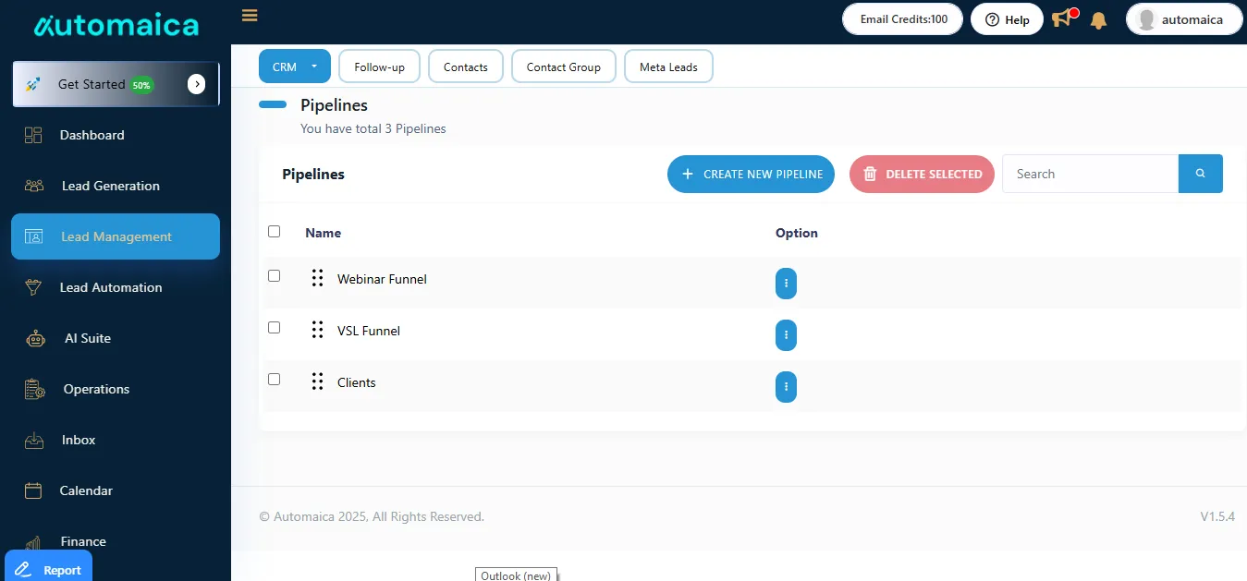Click the notification bell icon

point(1098,19)
